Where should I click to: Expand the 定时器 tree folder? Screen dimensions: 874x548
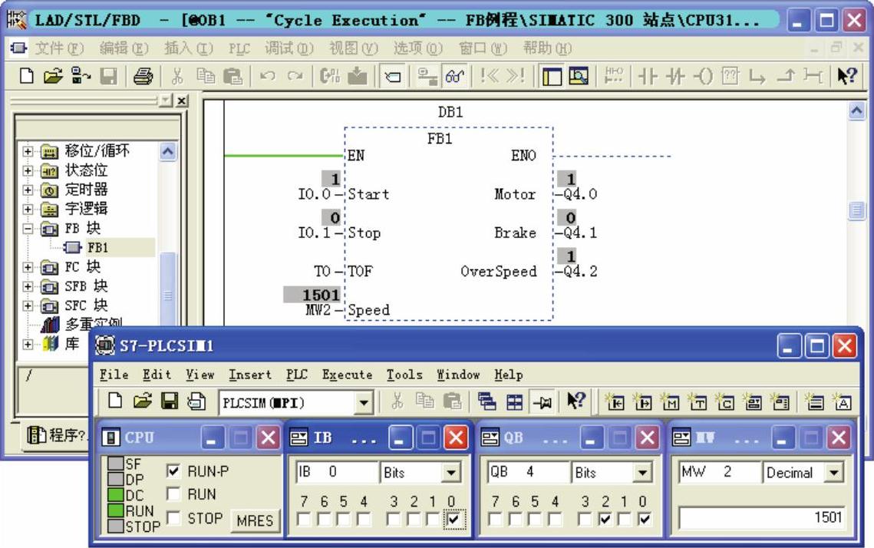pos(28,190)
